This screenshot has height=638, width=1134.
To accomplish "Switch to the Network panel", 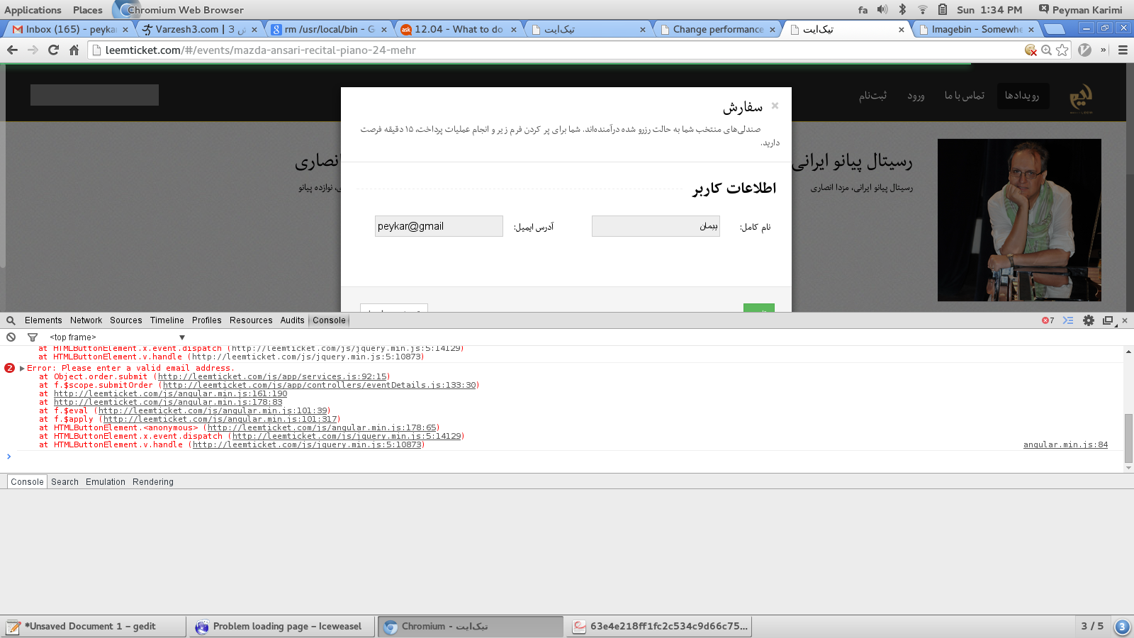I will [86, 320].
